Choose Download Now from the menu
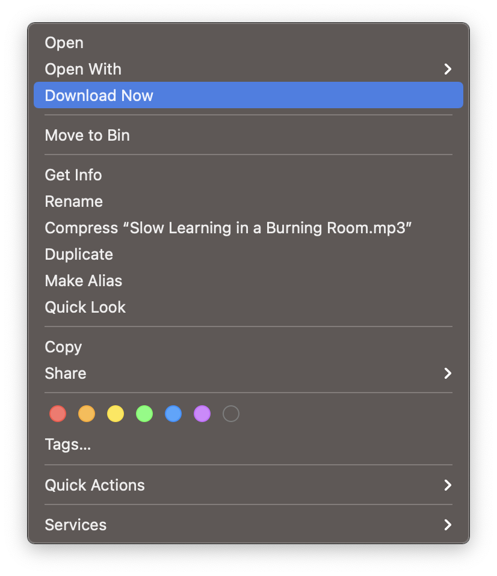 coord(248,95)
